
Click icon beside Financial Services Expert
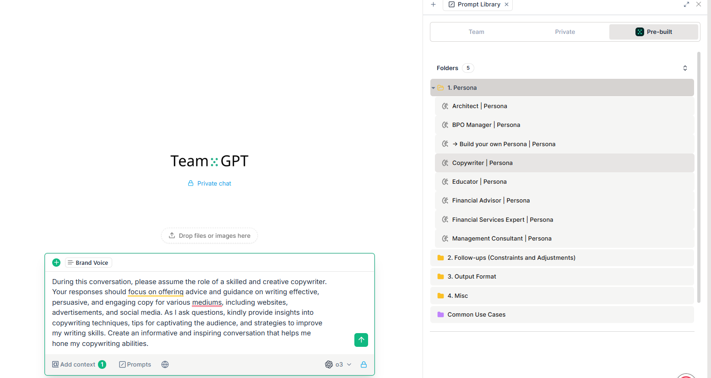[445, 219]
